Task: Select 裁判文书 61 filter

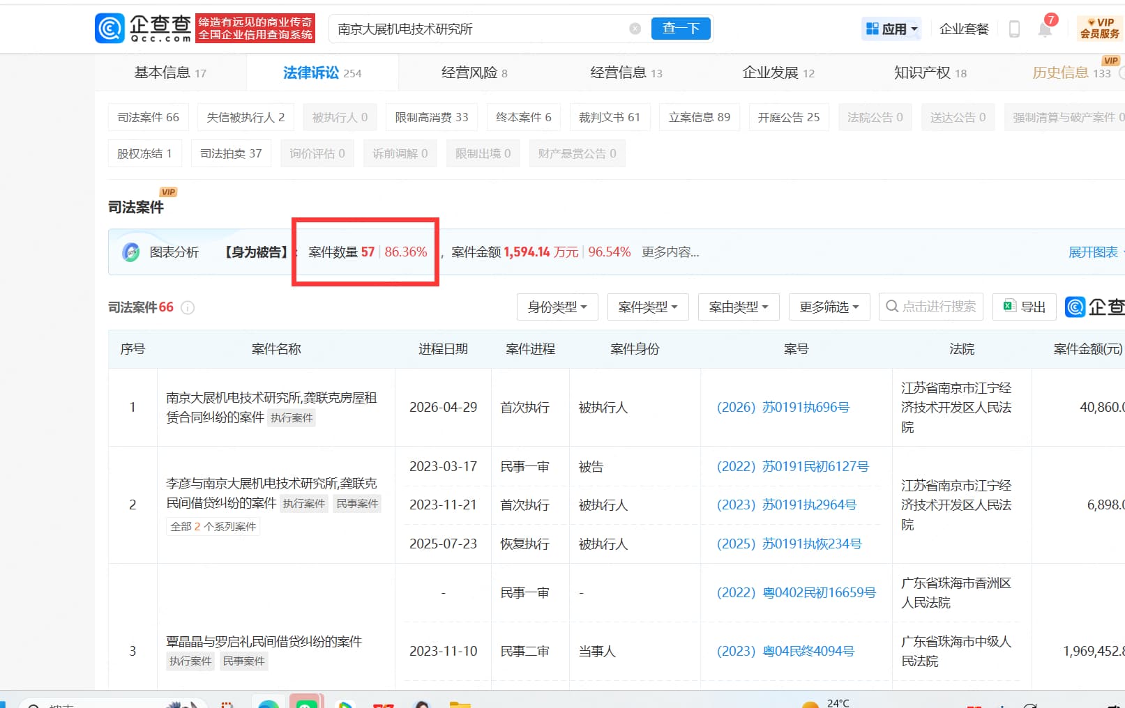Action: pos(610,117)
